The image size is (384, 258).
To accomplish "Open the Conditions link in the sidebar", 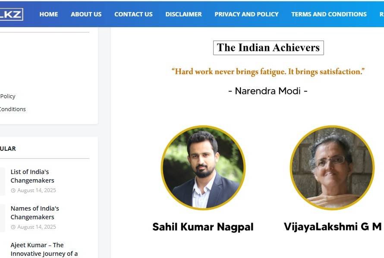I will (x=13, y=109).
